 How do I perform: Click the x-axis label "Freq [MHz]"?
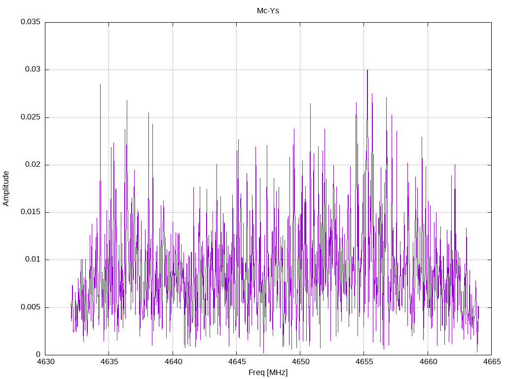point(268,372)
